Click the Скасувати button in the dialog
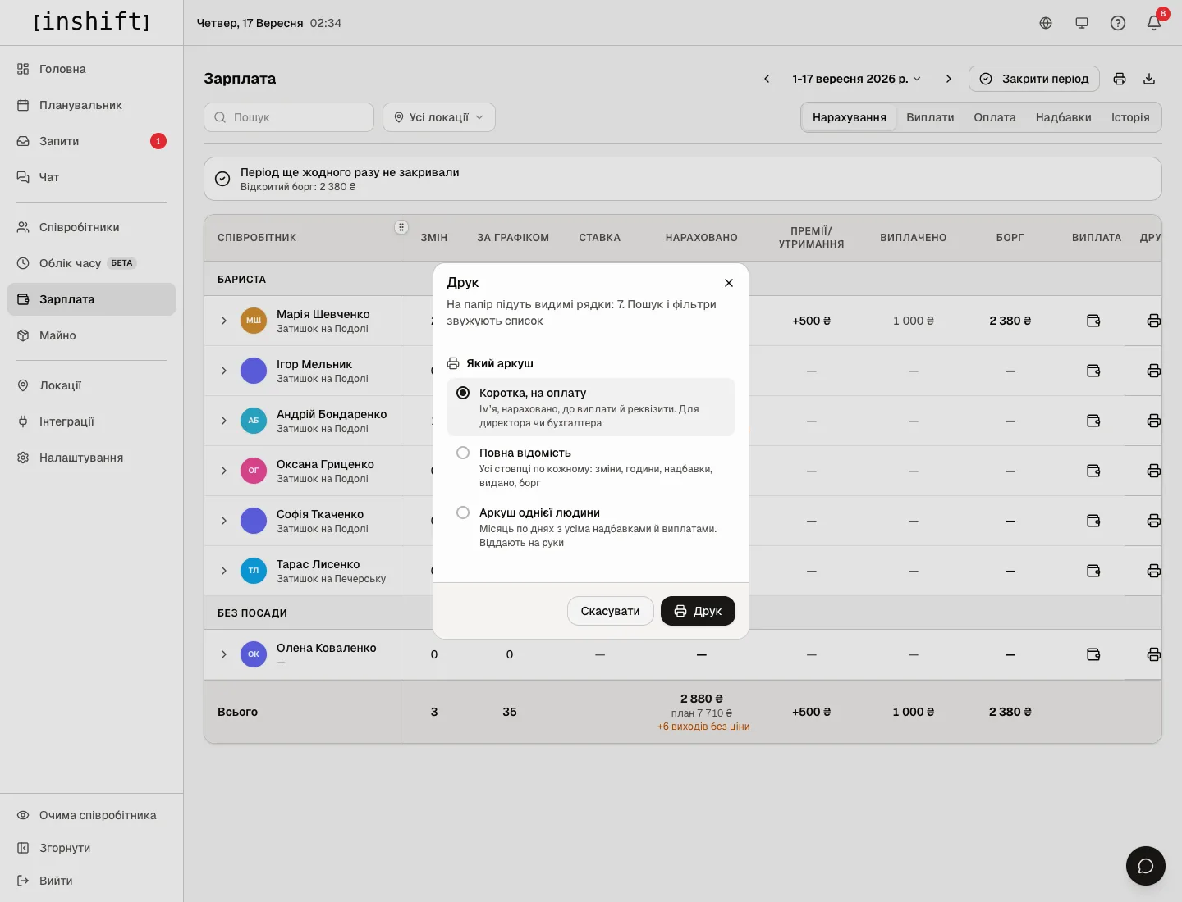This screenshot has width=1182, height=902. 610,611
